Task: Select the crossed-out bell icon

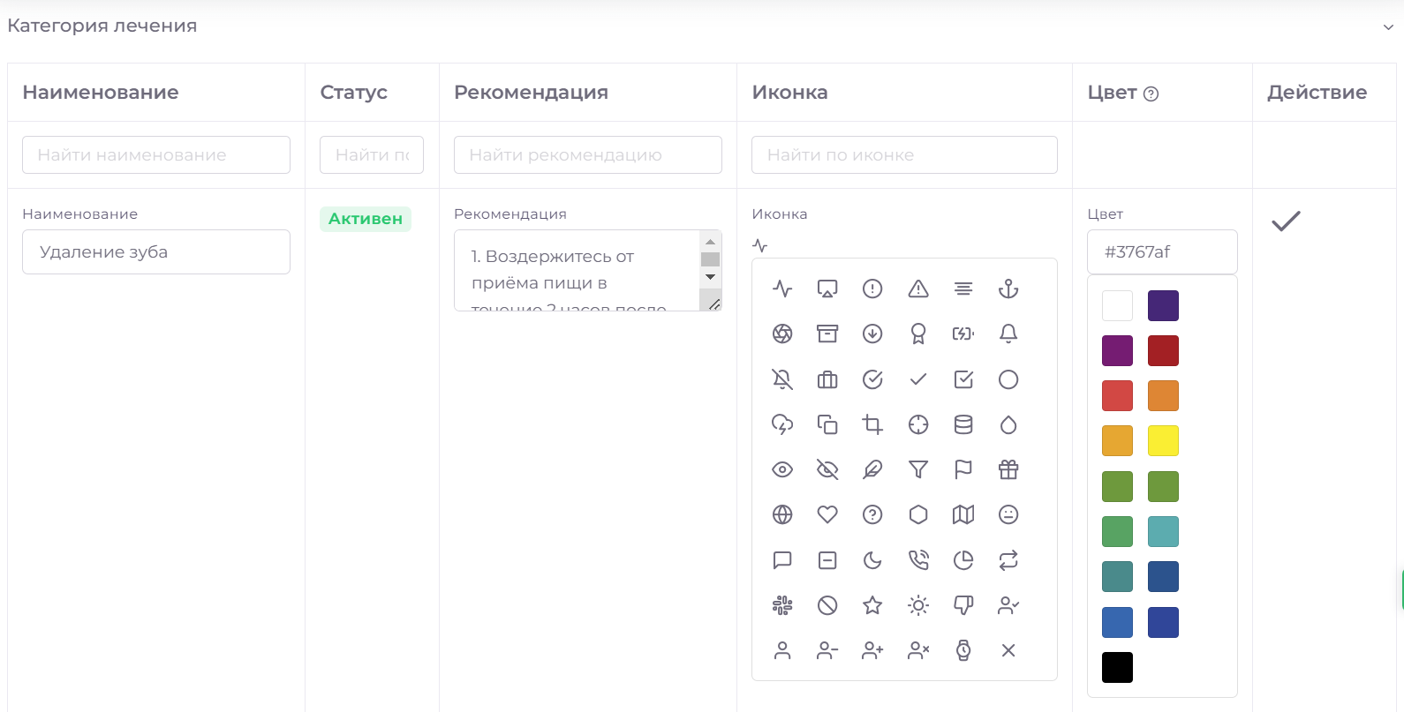Action: [782, 379]
